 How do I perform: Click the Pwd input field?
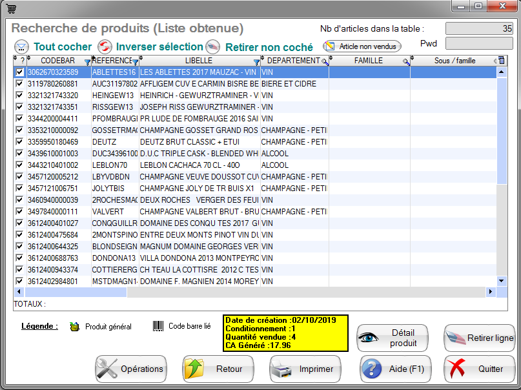[479, 43]
